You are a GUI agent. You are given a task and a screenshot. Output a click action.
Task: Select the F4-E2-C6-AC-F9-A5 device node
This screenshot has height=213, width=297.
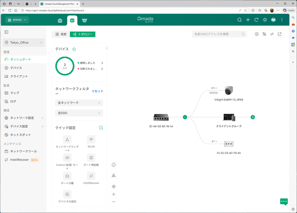coord(229,144)
